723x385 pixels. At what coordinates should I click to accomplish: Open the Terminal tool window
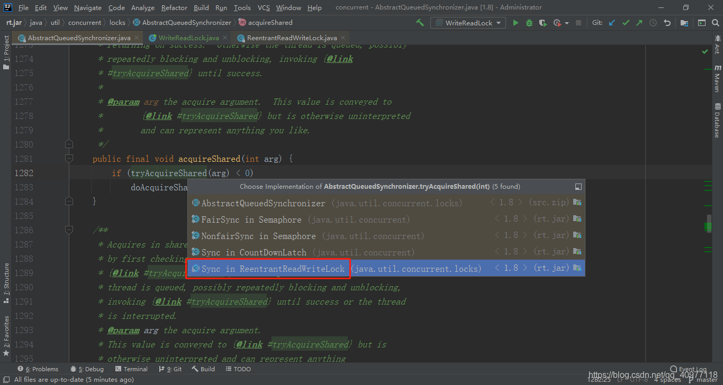131,369
